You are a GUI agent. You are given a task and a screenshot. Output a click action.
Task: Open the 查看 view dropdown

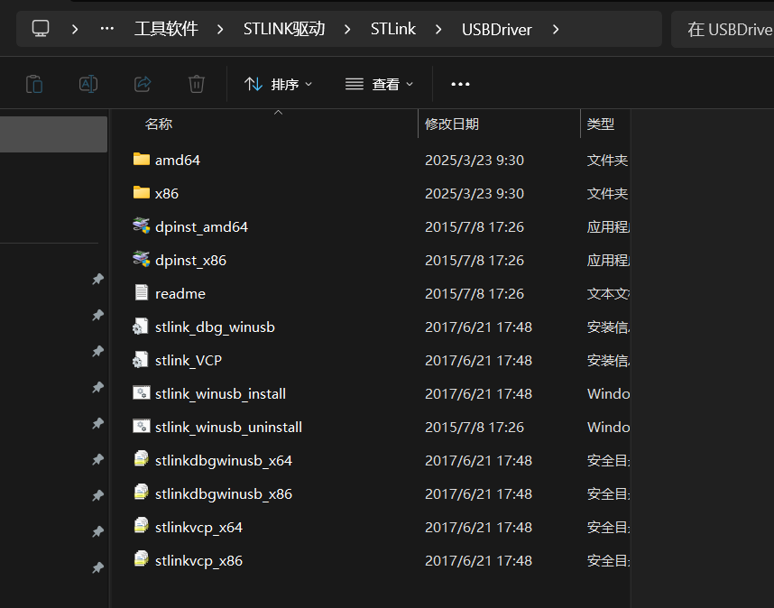379,85
